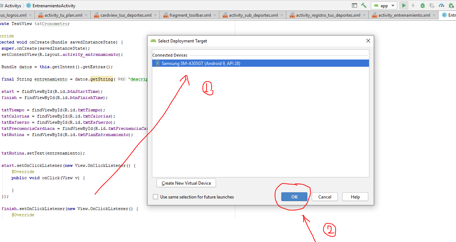
Task: Click the txtEsfuerzo findViewById line
Action: click(58, 122)
